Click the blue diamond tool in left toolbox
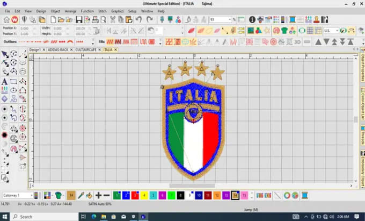 (x=4, y=99)
